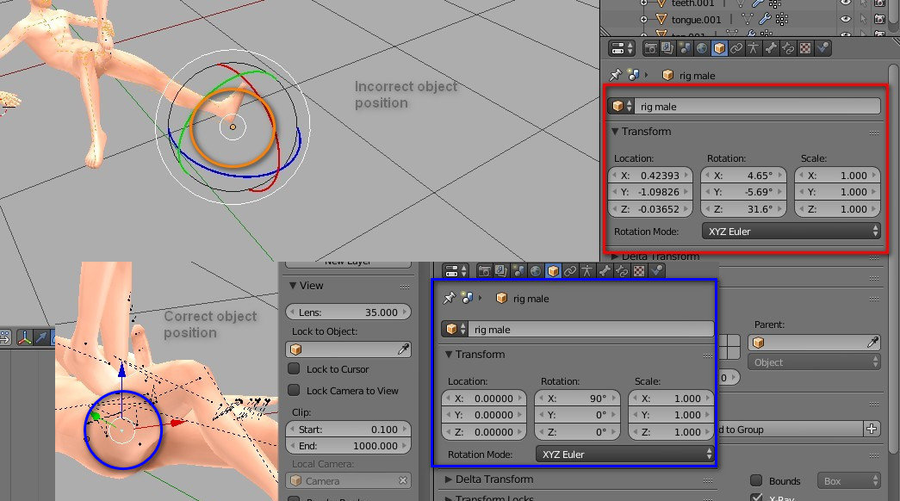
Task: Clear the Local Camera field with X
Action: [403, 480]
